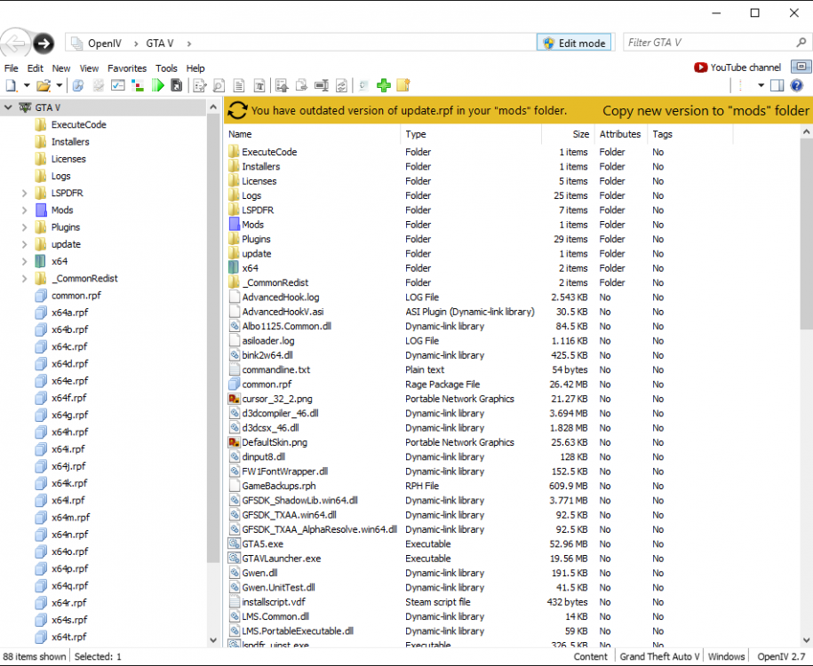Expand the Plugins tree folder
The height and width of the screenshot is (666, 813).
[x=24, y=227]
